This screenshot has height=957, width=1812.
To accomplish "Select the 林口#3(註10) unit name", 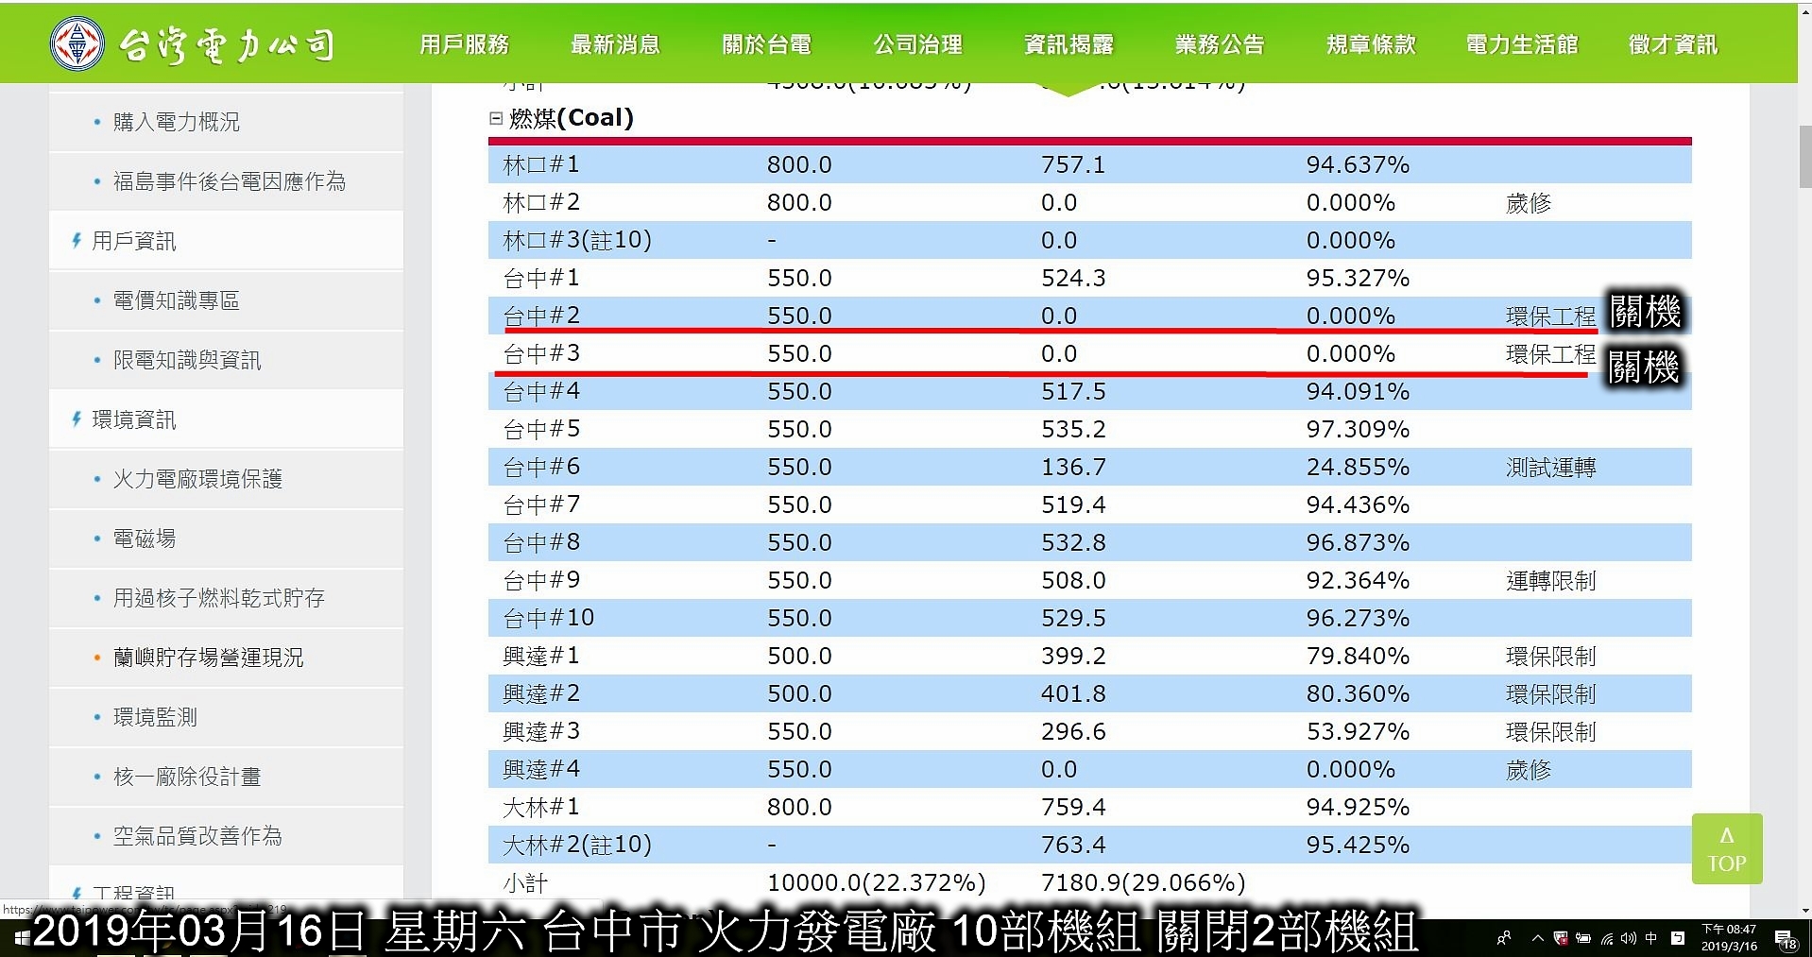I will 577,240.
